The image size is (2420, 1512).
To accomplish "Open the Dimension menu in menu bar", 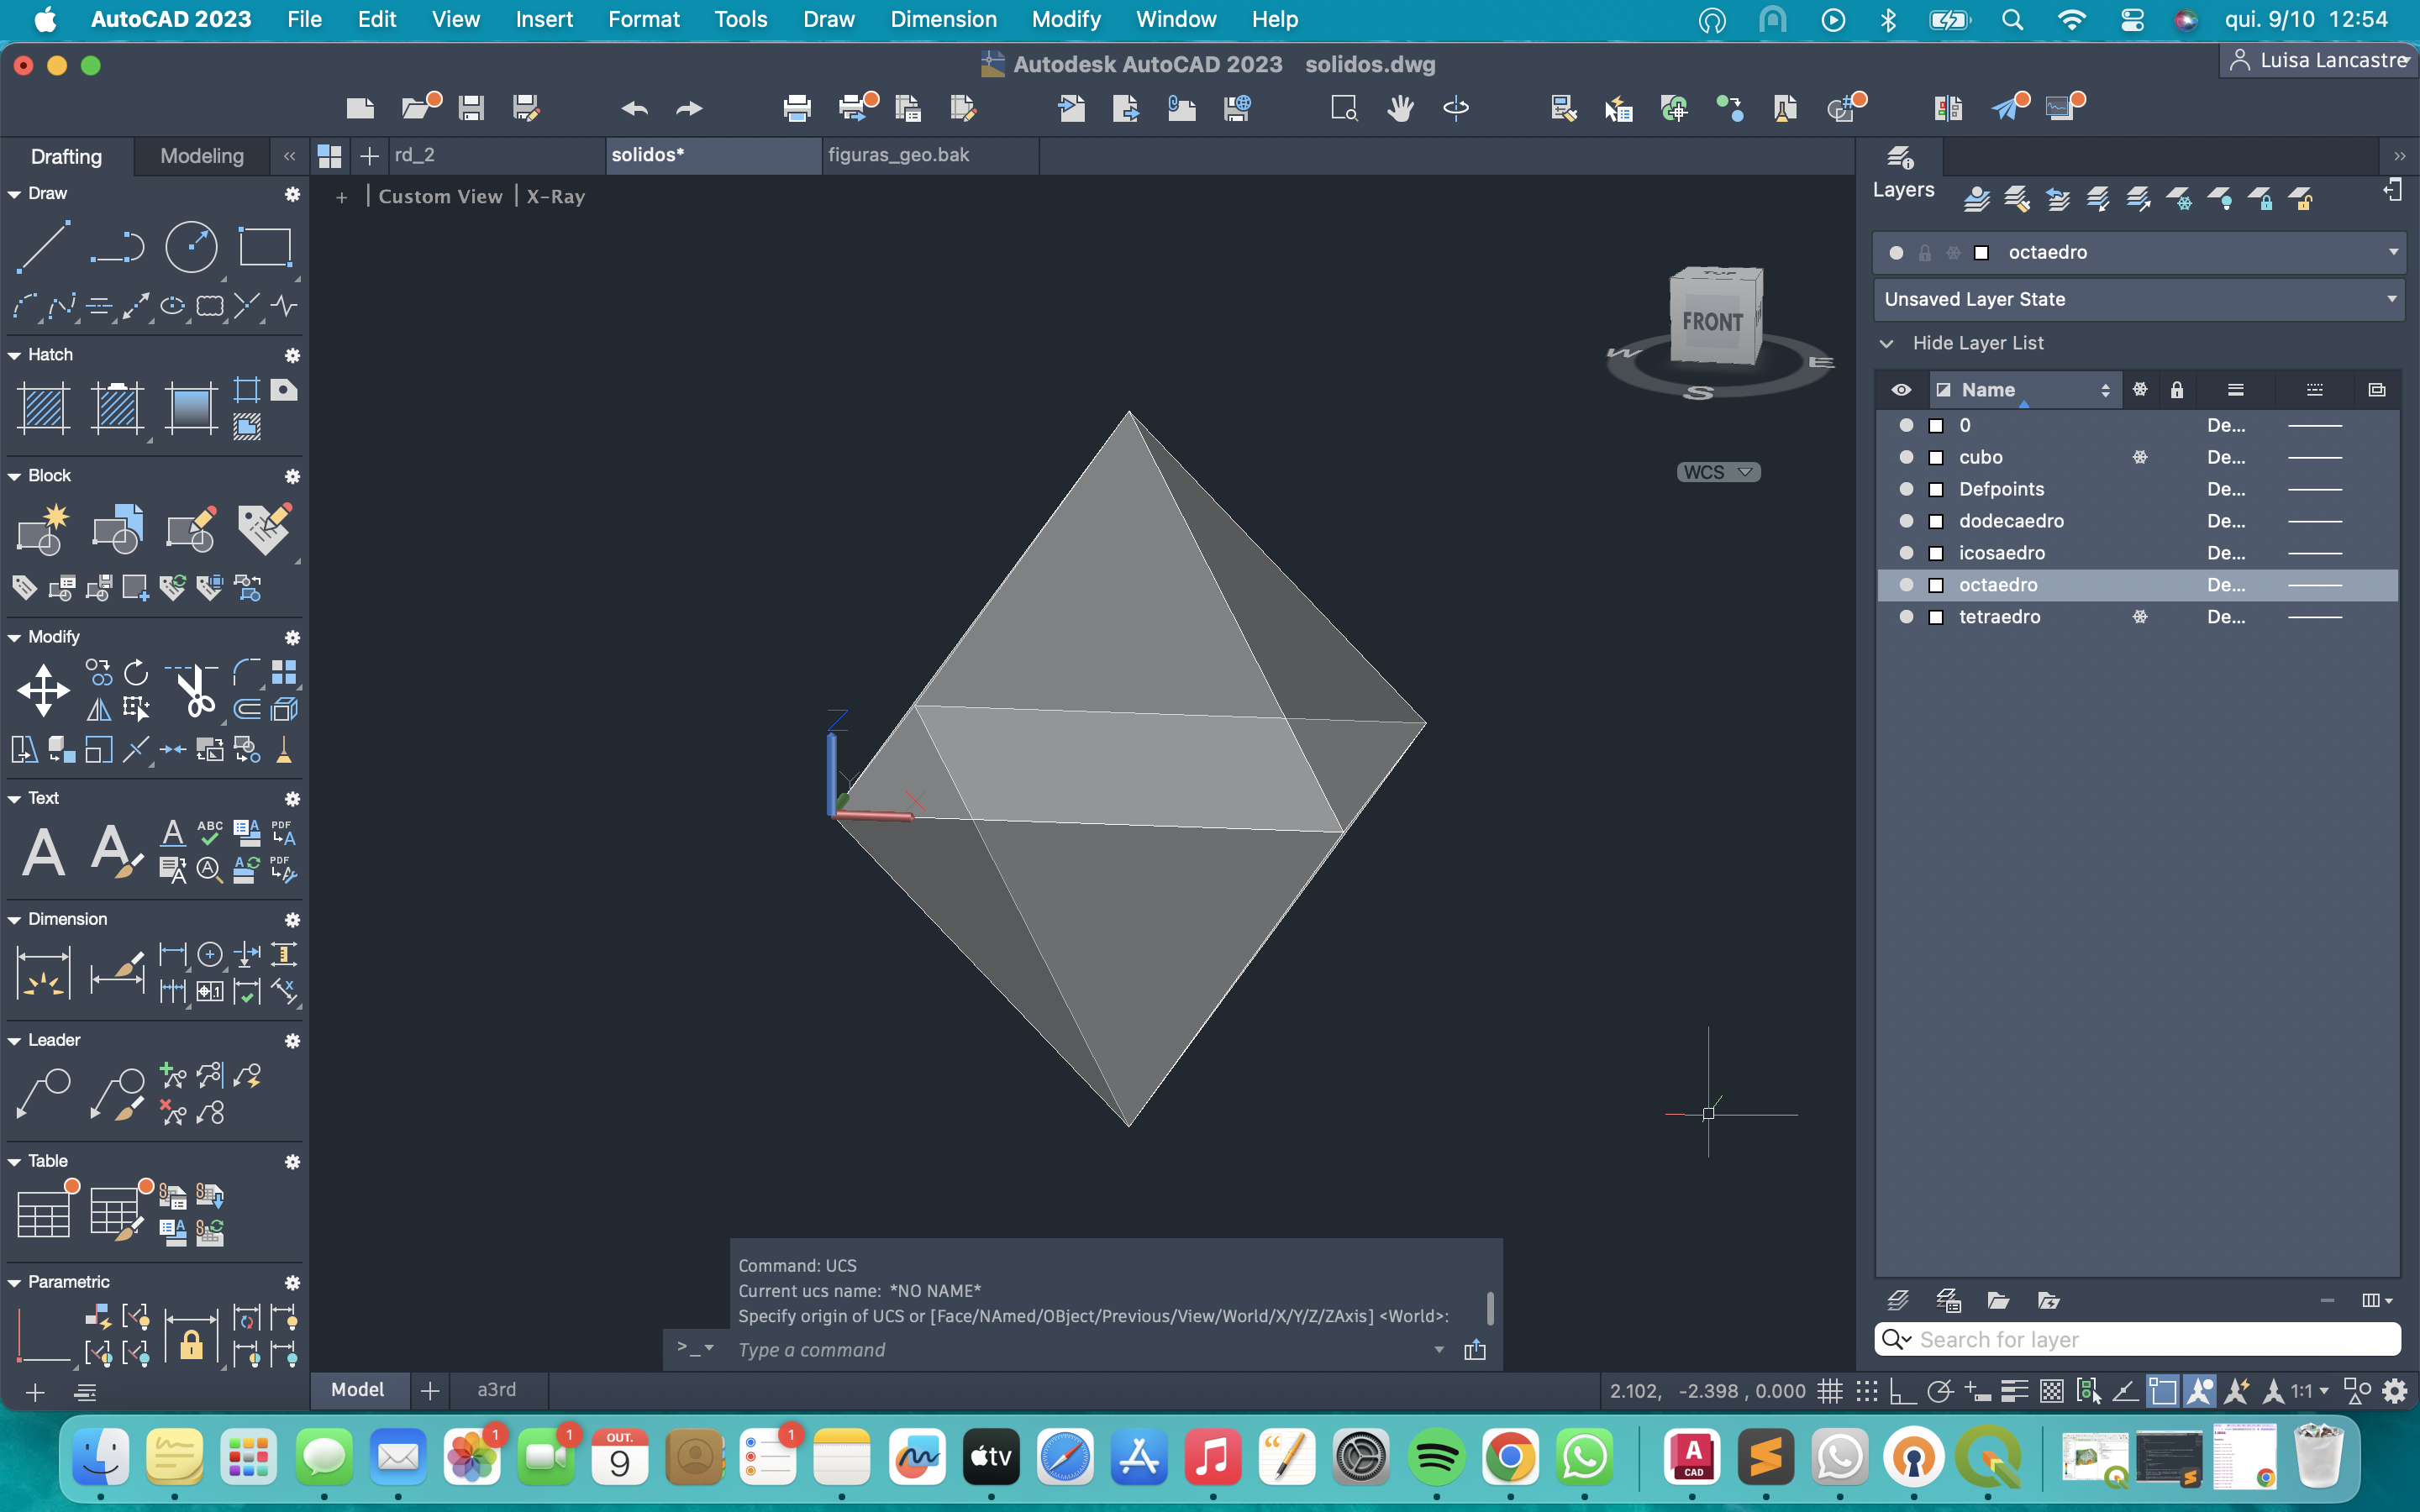I will tap(943, 19).
